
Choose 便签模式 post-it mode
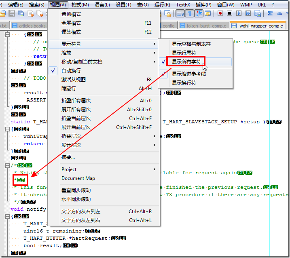pos(104,32)
